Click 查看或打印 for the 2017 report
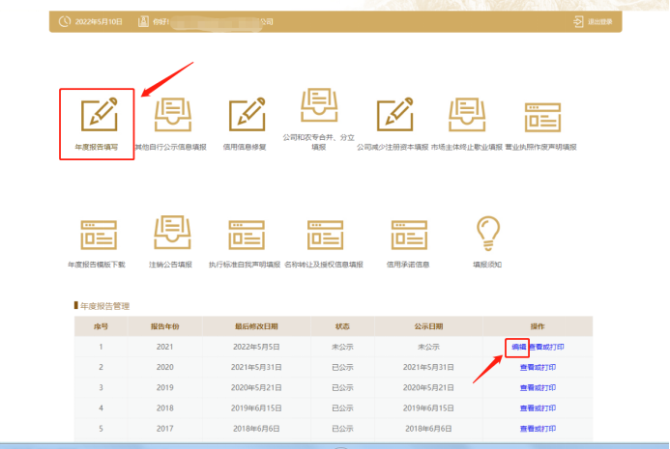 (538, 429)
